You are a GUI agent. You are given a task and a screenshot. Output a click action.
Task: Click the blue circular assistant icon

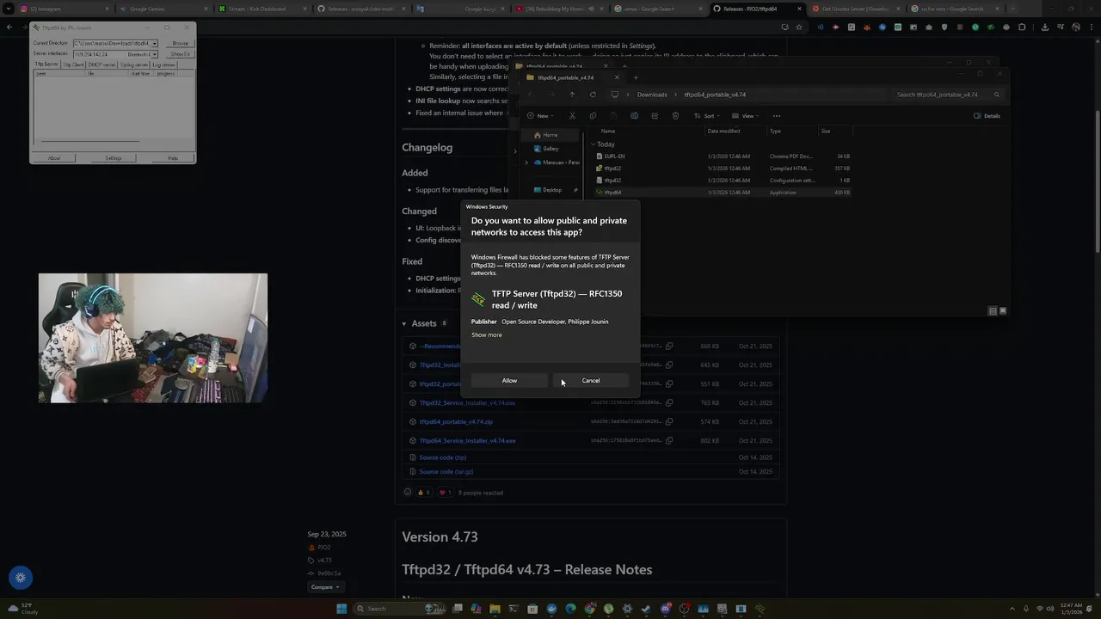[x=21, y=578]
